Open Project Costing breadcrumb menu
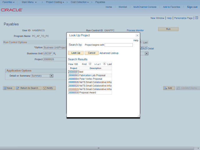Image resolution: width=200 pixels, height=150 pixels. [55, 2]
